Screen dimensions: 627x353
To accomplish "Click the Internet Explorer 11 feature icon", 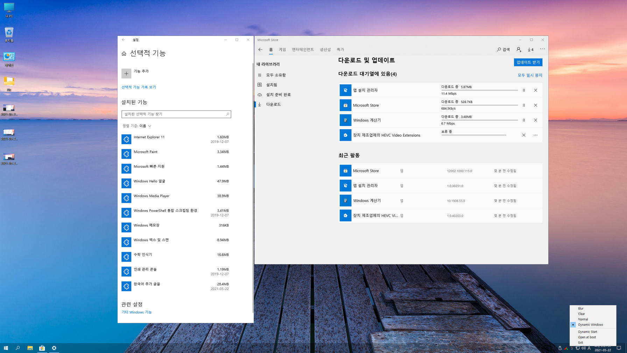I will 126,139.
